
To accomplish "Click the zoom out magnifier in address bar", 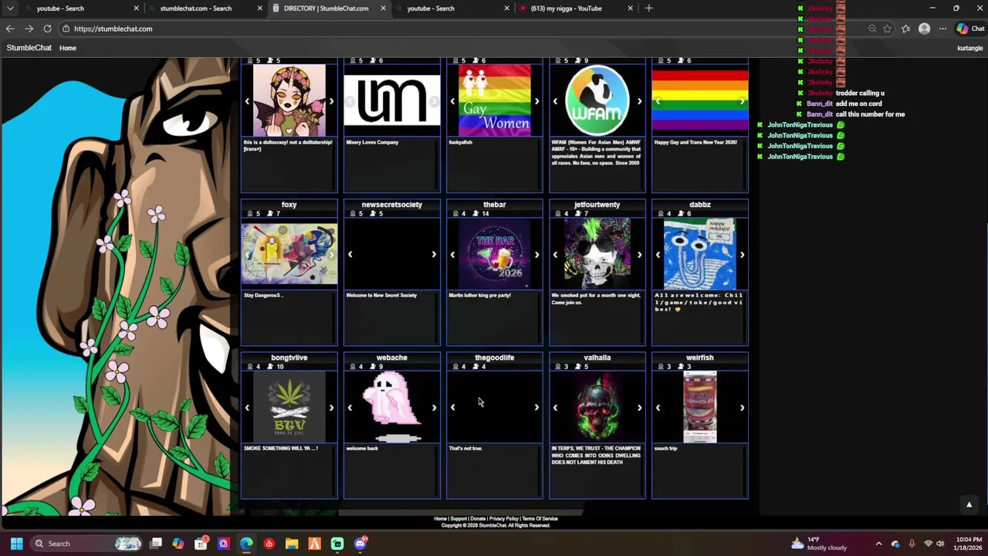I will pos(872,29).
